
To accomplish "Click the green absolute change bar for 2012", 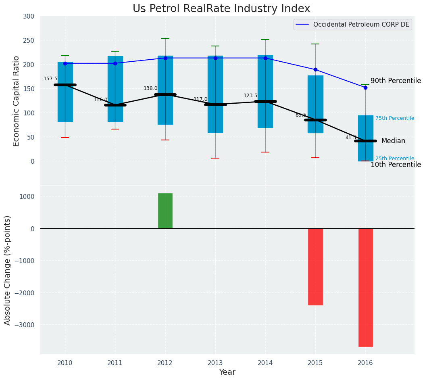I will click(x=165, y=211).
